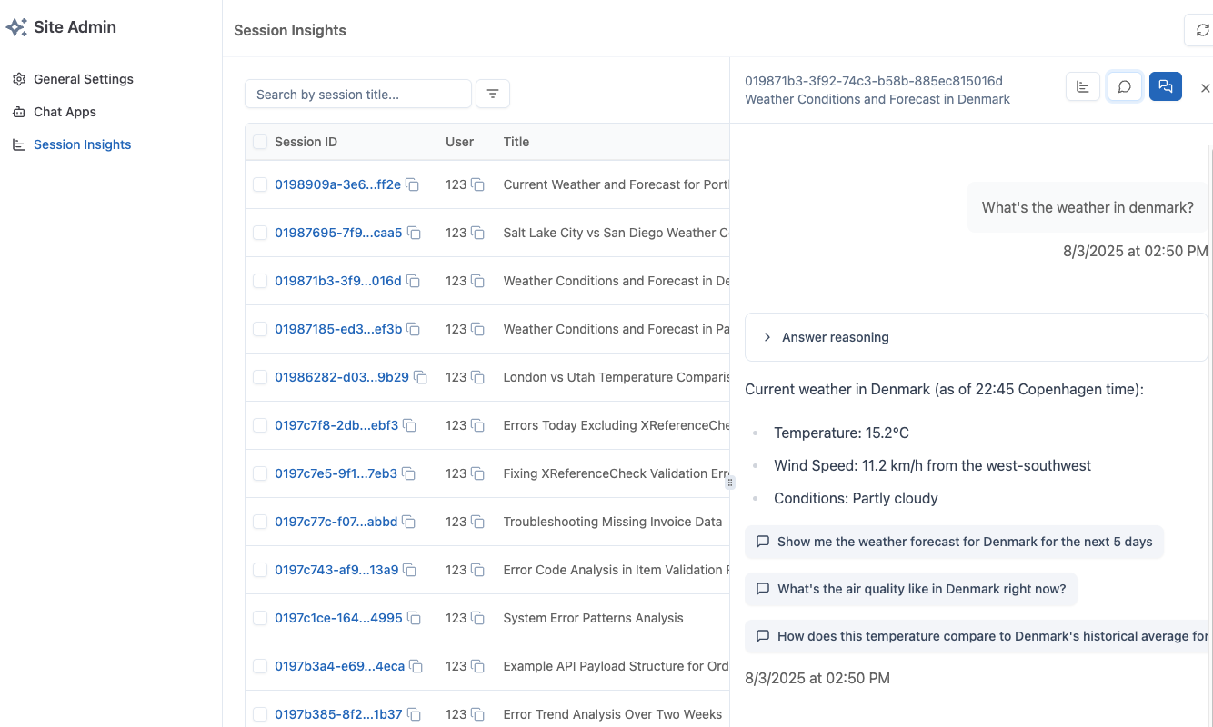Screen dimensions: 1213x727
Task: Open the filter options icon
Action: point(492,94)
